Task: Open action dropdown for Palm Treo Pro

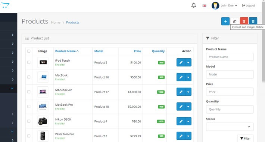Action: [x=188, y=136]
